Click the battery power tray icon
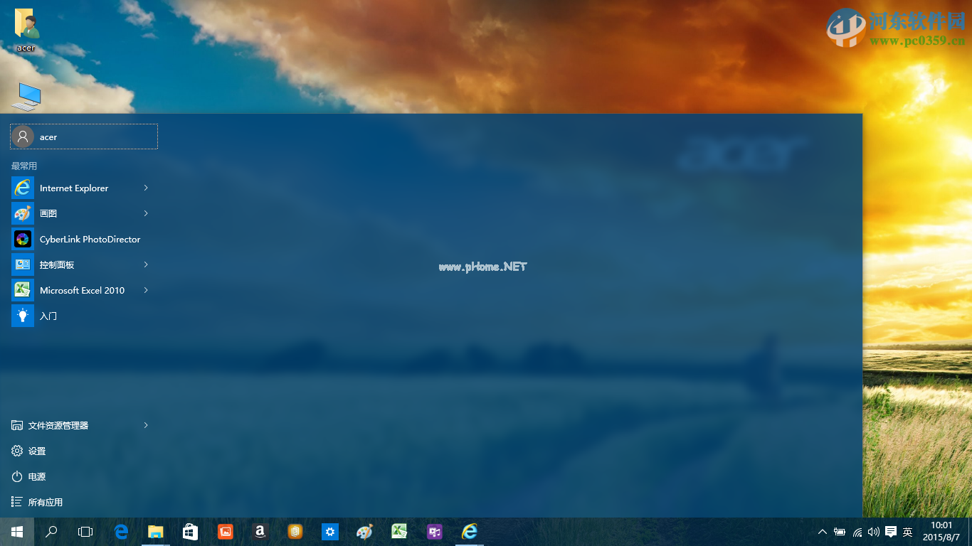972x546 pixels. click(840, 532)
